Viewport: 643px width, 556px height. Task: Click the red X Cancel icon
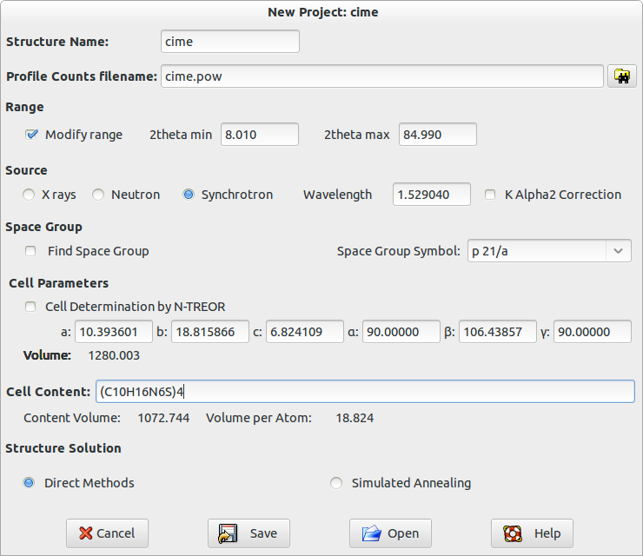[85, 533]
